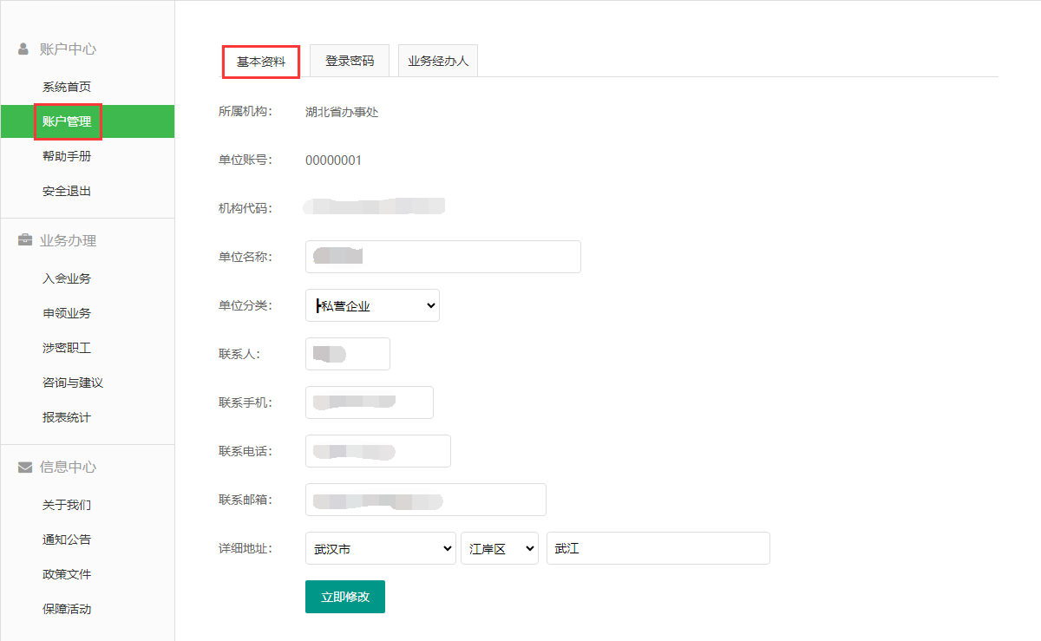Viewport: 1041px width, 641px height.
Task: Click the briefcase icon beside 业务办理
Action: tap(25, 240)
